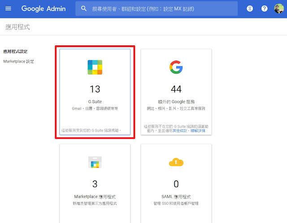Focus the search users and settings field
Image resolution: width=287 pixels, height=223 pixels.
(157, 9)
